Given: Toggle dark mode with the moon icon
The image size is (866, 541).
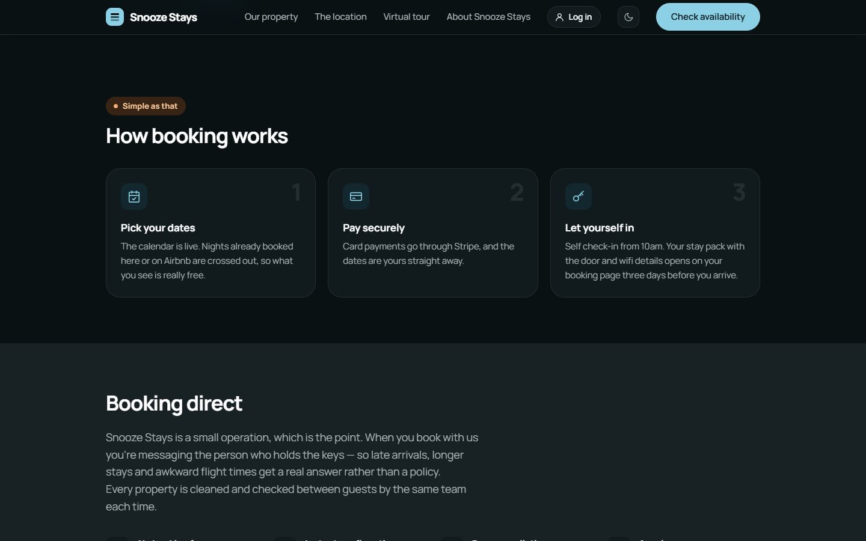Looking at the screenshot, I should (x=628, y=17).
